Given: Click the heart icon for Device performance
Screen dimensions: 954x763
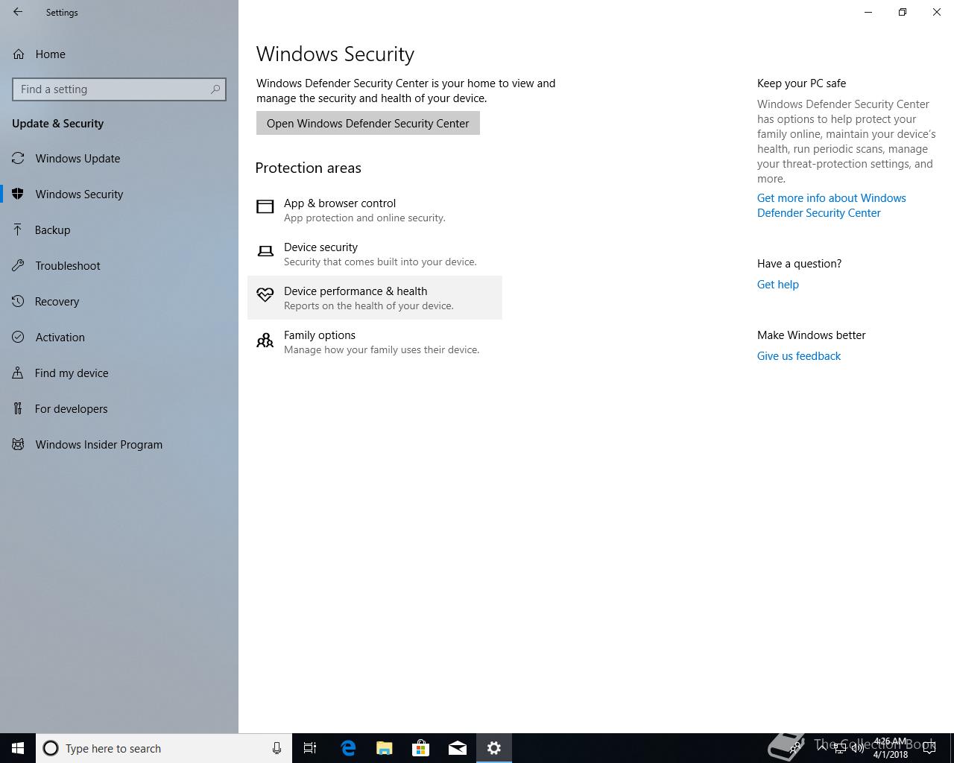Looking at the screenshot, I should pyautogui.click(x=265, y=294).
